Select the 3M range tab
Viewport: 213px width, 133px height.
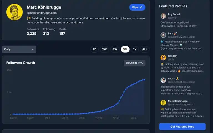click(x=125, y=49)
